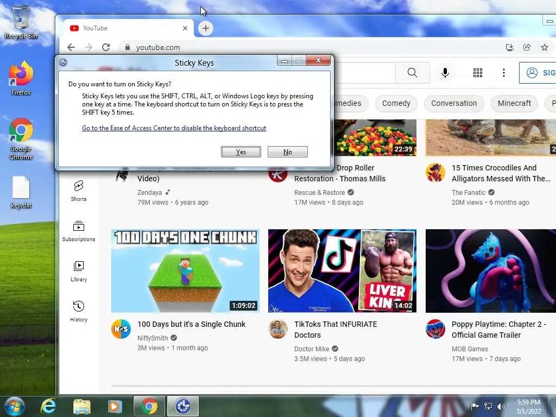The width and height of the screenshot is (556, 417).
Task: Open Subscriptions in YouTube sidebar
Action: (79, 231)
